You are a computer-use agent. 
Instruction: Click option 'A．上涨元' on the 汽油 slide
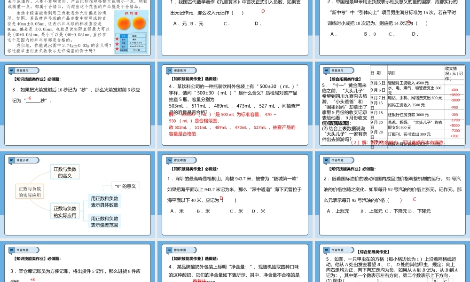point(338,211)
